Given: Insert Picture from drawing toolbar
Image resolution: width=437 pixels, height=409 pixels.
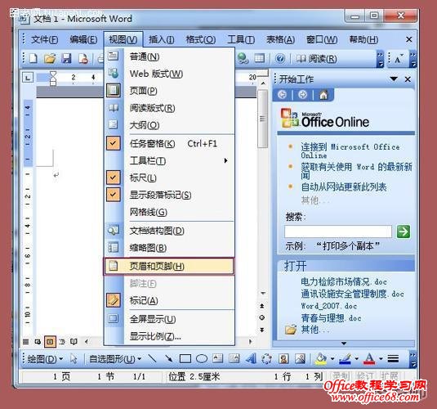Looking at the screenshot, I should [300, 358].
